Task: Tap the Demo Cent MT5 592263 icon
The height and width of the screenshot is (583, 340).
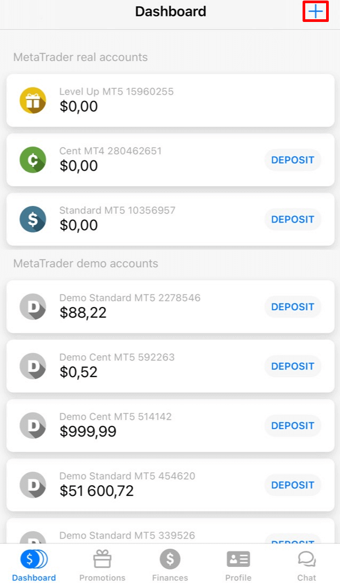Action: point(33,366)
